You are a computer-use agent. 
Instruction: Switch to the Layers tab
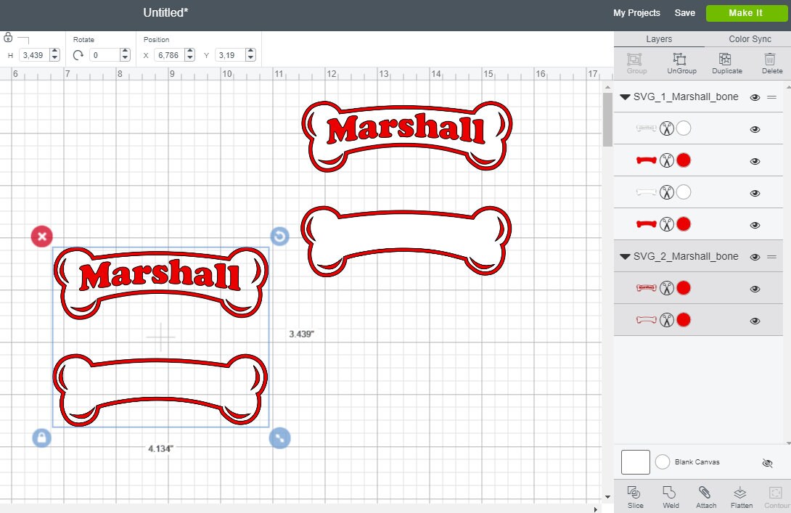point(659,39)
